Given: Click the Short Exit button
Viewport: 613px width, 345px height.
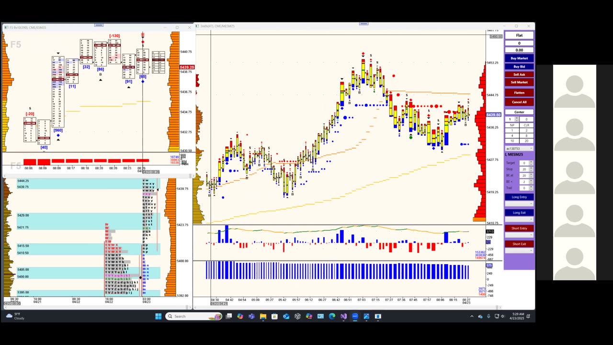Looking at the screenshot, I should pyautogui.click(x=519, y=244).
